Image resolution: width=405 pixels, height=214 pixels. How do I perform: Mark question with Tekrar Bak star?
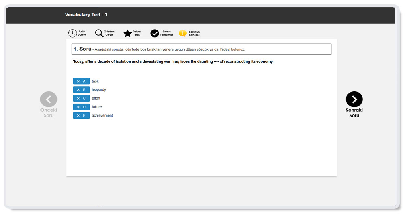coord(127,33)
